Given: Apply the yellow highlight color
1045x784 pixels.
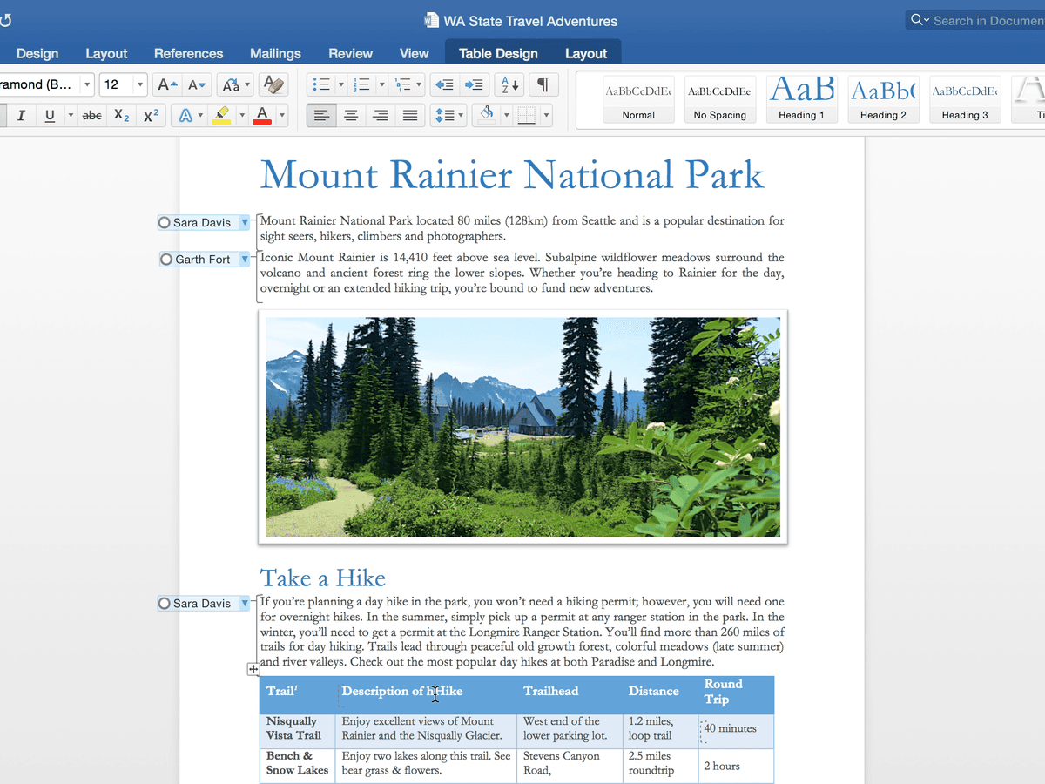Looking at the screenshot, I should (221, 115).
